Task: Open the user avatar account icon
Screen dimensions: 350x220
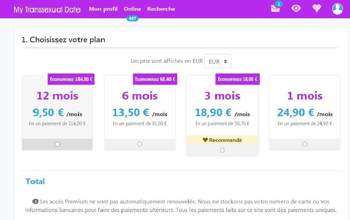Action: [x=337, y=9]
